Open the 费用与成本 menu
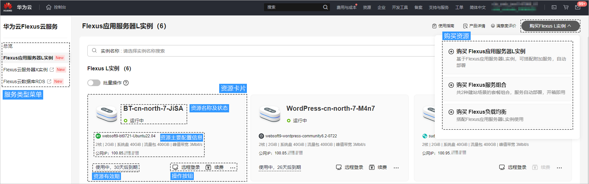Image resolution: width=589 pixels, height=184 pixels. 346,7
